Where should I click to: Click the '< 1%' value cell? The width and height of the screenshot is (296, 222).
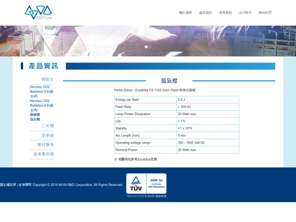(208, 121)
